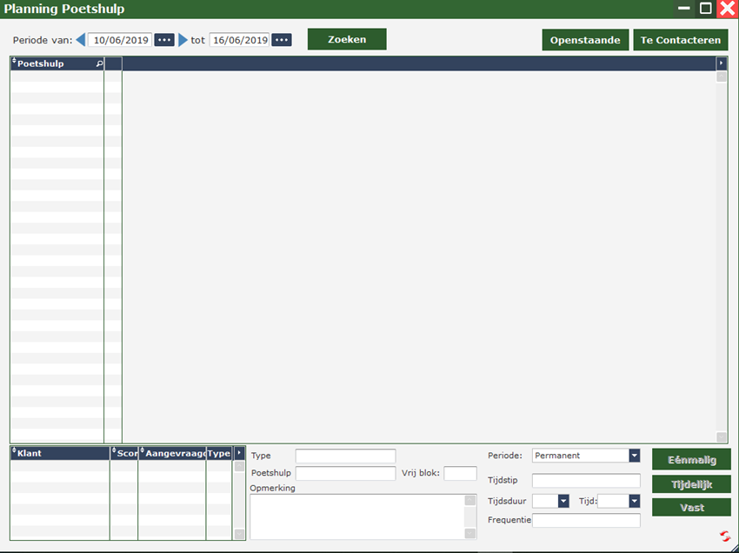Image resolution: width=739 pixels, height=553 pixels.
Task: Click arrow button right of Type column header
Action: click(x=239, y=453)
